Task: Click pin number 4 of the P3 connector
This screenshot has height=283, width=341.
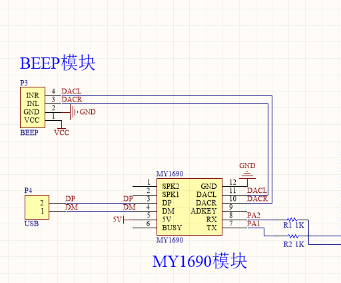Action: pyautogui.click(x=53, y=91)
